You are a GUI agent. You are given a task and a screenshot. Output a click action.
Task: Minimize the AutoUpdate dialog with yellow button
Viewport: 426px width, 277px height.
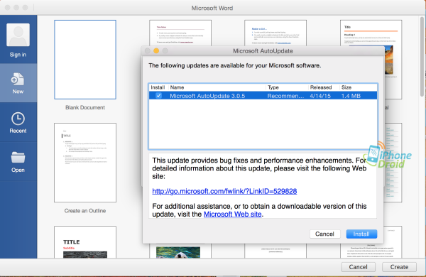(x=156, y=51)
